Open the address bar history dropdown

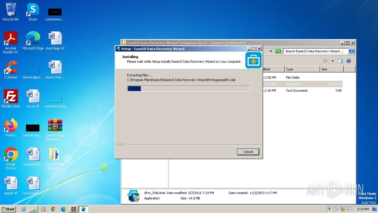pos(271,51)
